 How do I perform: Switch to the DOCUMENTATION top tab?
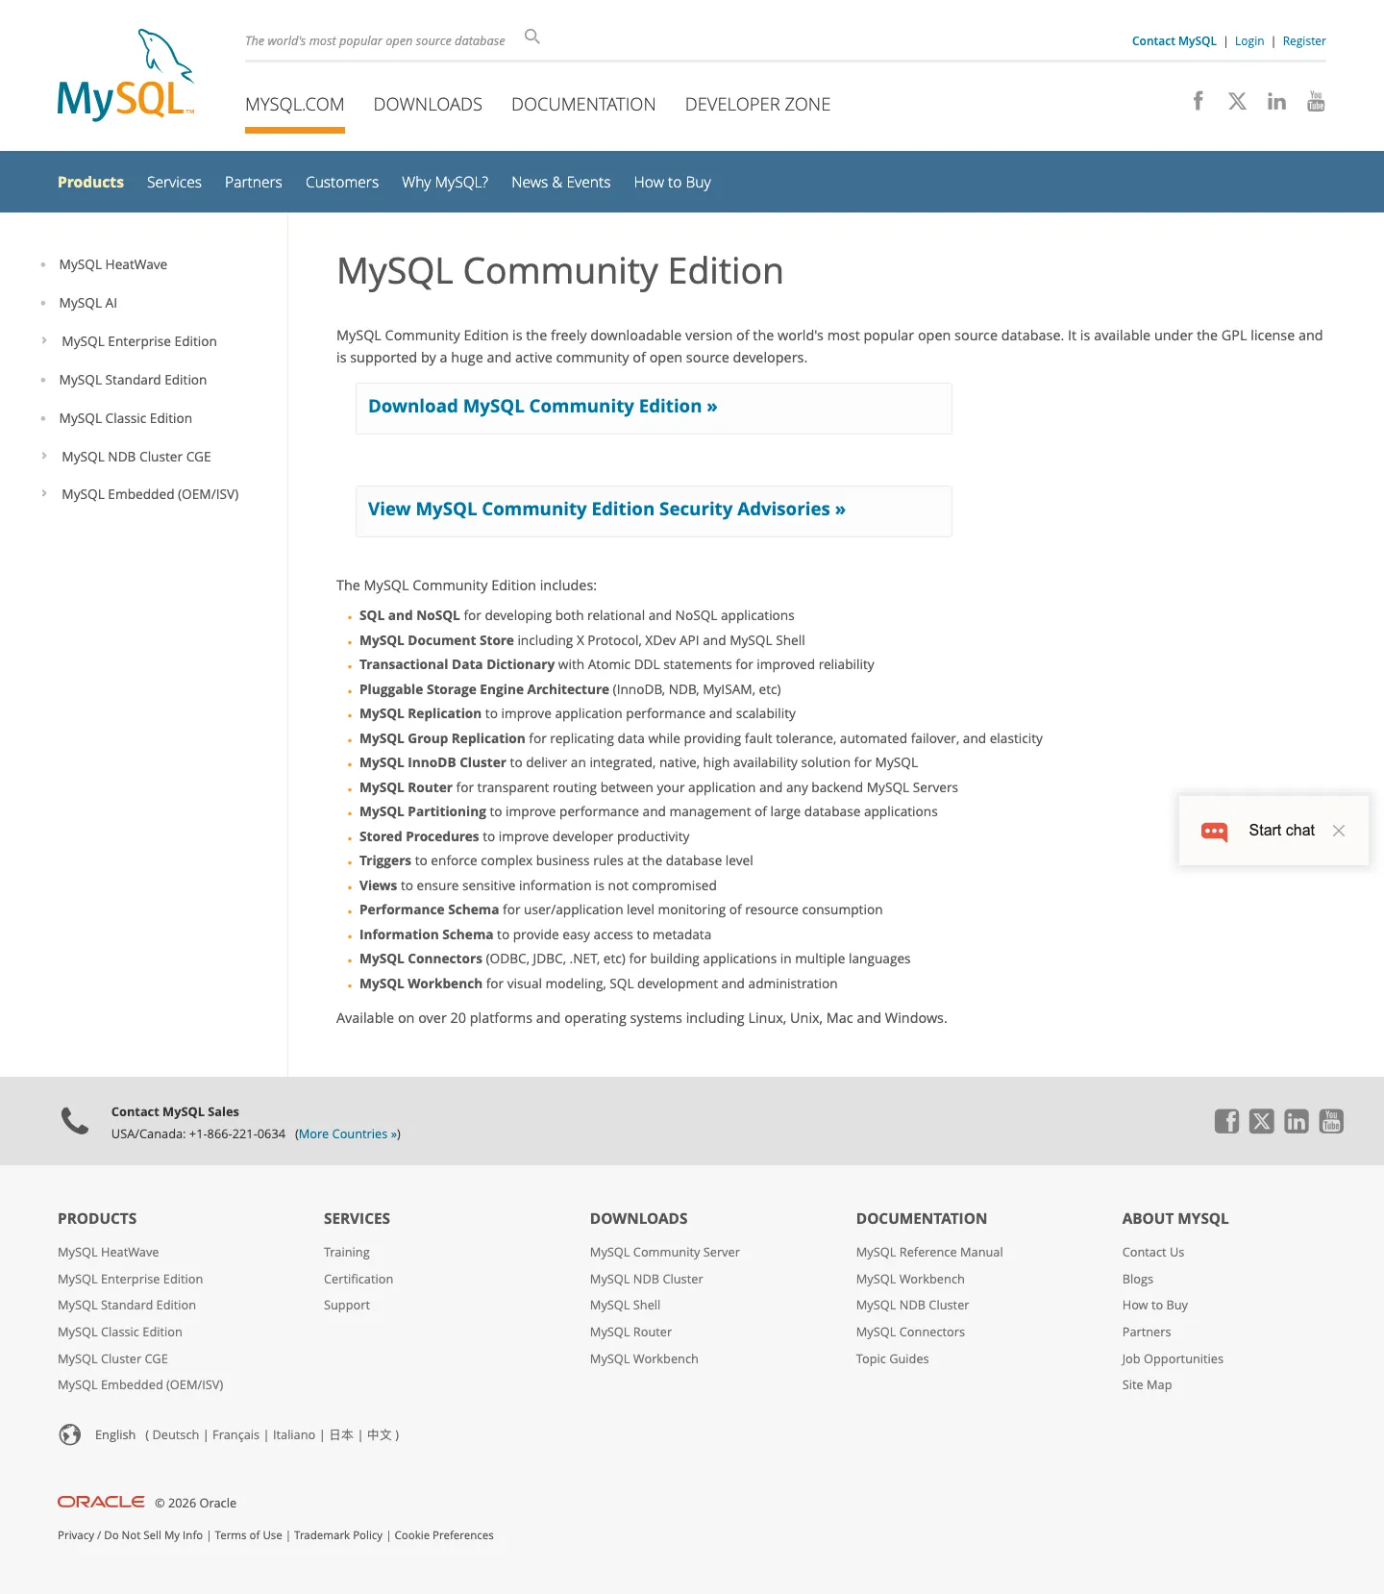click(583, 105)
